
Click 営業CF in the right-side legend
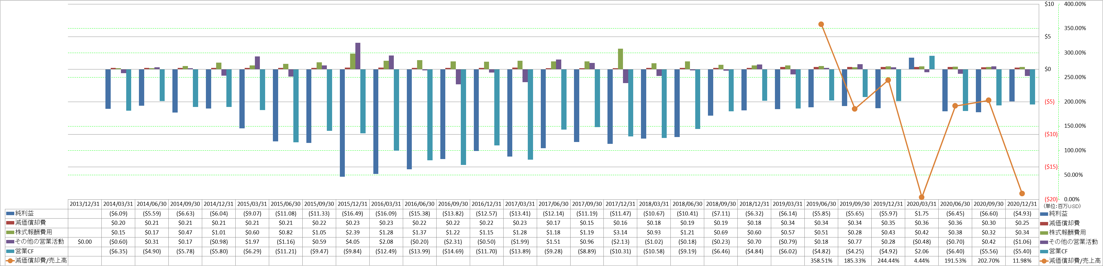point(1058,251)
